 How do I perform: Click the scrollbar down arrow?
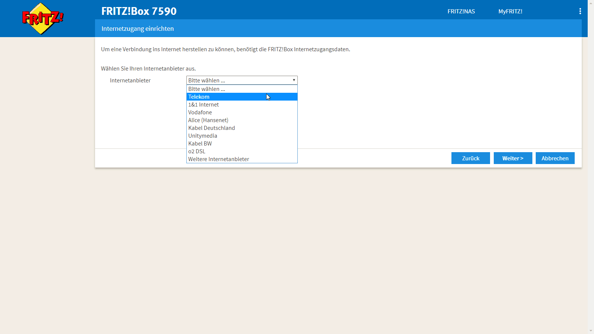[591, 331]
